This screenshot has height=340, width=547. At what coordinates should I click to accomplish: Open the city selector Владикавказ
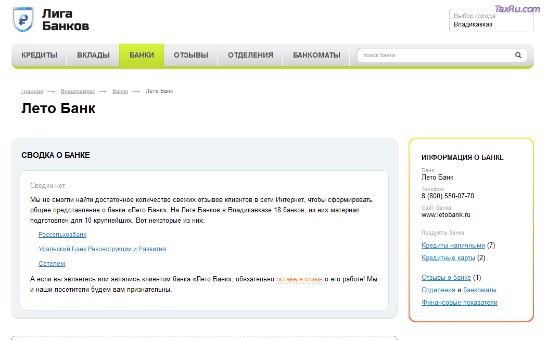[x=491, y=20]
